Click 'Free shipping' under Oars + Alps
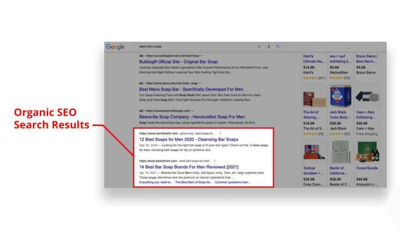The width and height of the screenshot is (401, 240). (x=367, y=134)
